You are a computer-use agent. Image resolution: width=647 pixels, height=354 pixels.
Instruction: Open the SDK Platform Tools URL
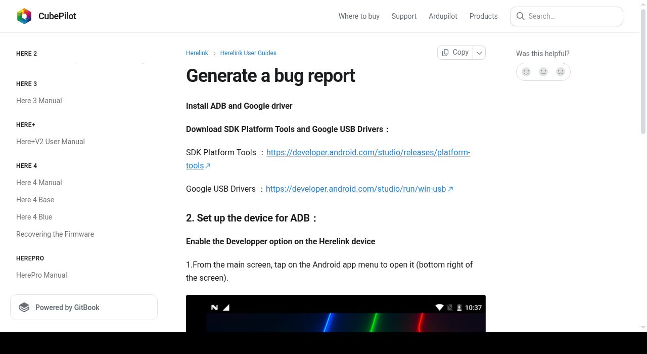[x=368, y=153]
